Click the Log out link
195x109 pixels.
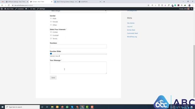click(x=130, y=27)
